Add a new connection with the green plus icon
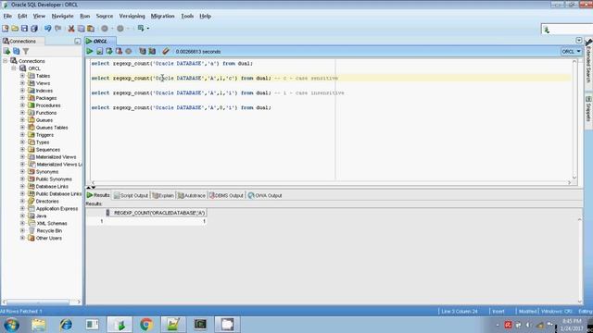This screenshot has width=593, height=333. pos(6,51)
